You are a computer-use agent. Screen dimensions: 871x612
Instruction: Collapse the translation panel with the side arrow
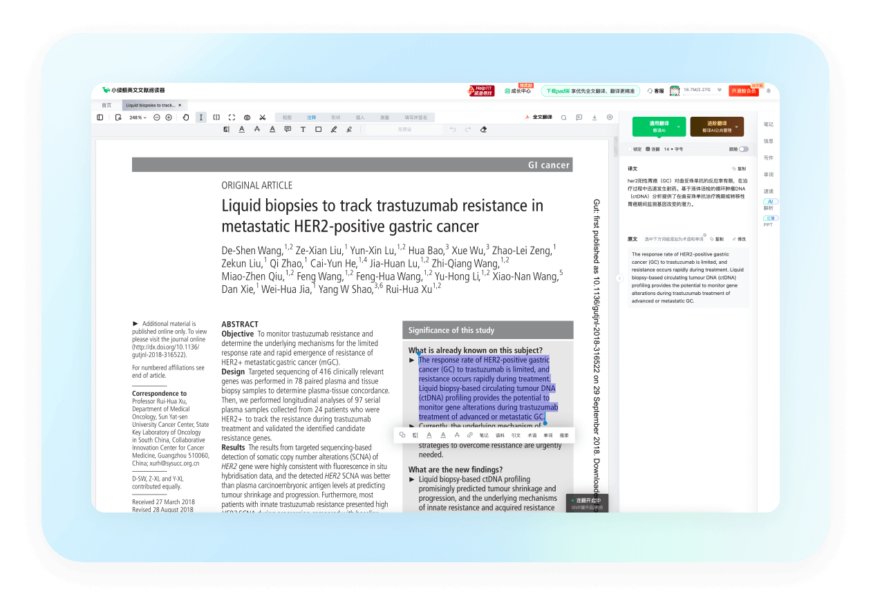pos(619,278)
